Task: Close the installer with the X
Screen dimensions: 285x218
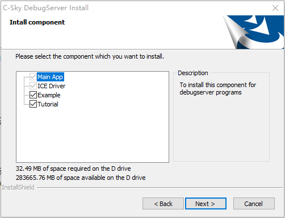Action: click(x=275, y=8)
